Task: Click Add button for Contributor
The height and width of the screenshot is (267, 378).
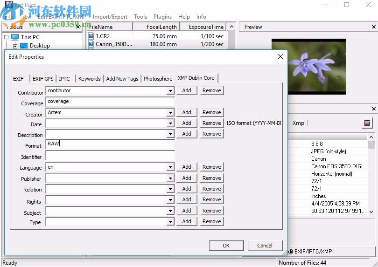Action: point(187,90)
